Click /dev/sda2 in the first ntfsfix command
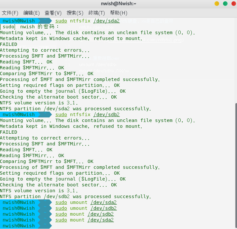Image resolution: width=237 pixels, height=229 pixels. pos(106,21)
